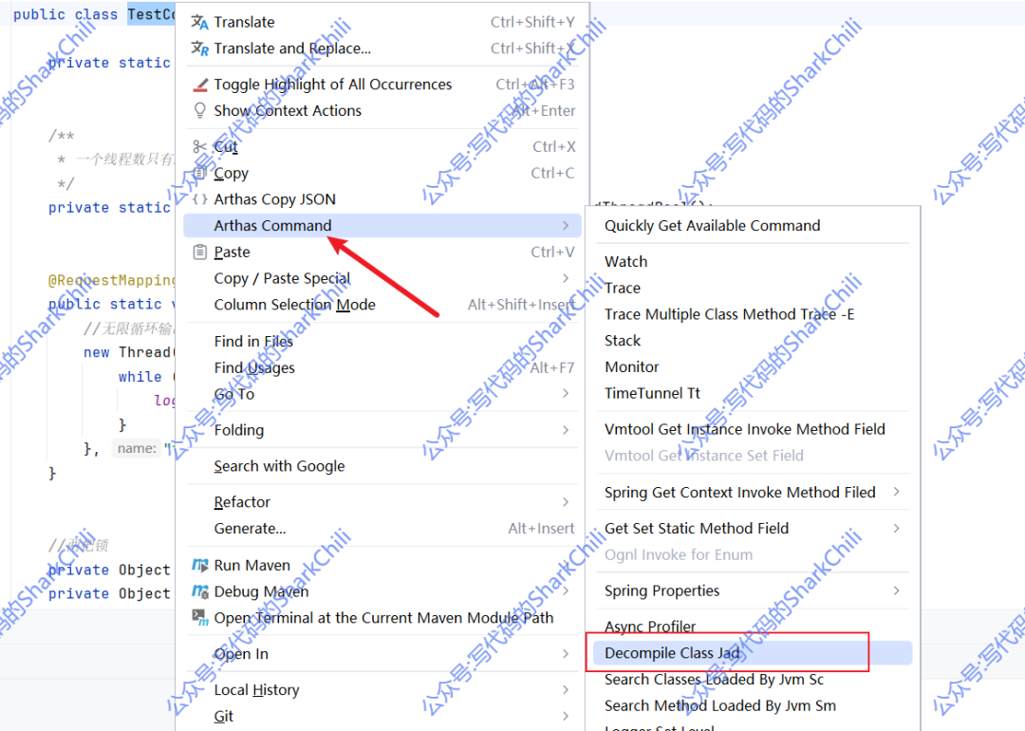The image size is (1025, 731).
Task: Click the Copy clipboard icon
Action: (x=200, y=174)
